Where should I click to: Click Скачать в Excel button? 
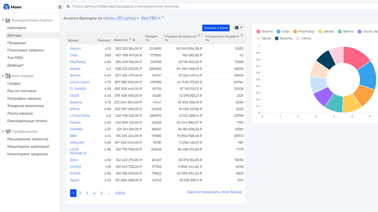216,28
